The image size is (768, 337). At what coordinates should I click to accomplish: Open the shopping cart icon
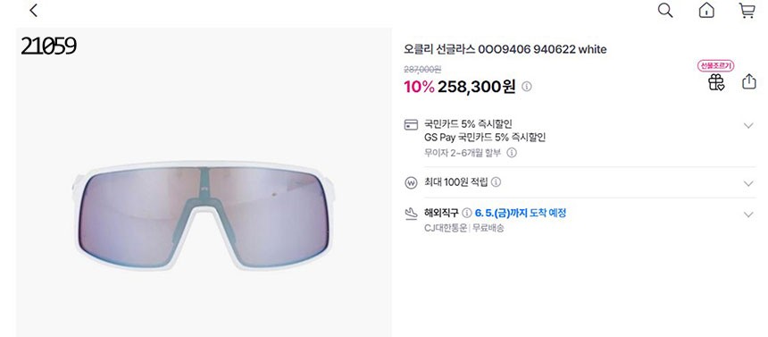(747, 11)
